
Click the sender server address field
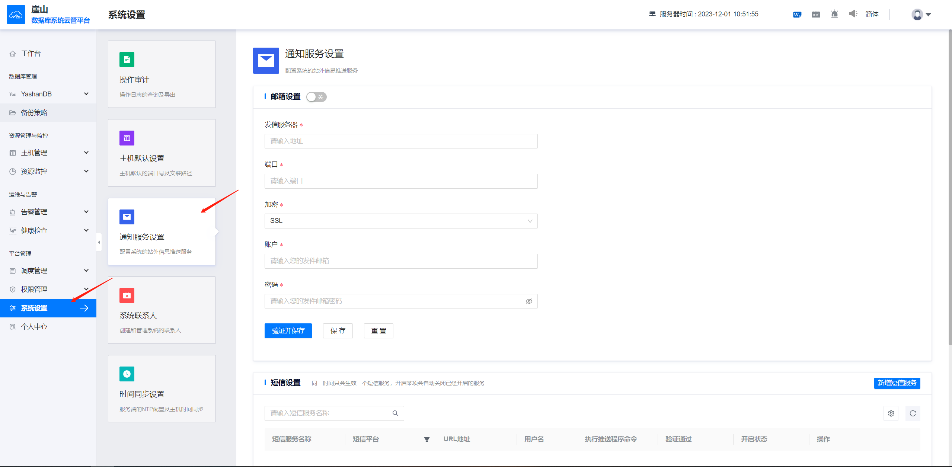pos(401,141)
